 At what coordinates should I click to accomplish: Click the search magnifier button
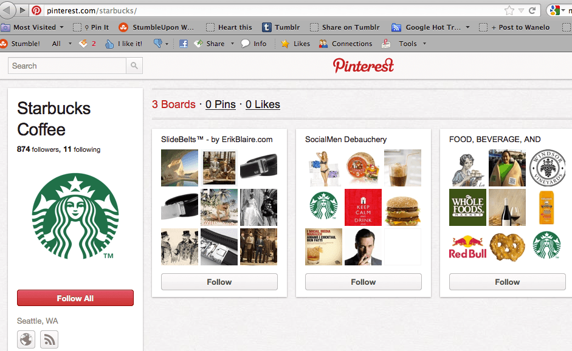pyautogui.click(x=134, y=66)
